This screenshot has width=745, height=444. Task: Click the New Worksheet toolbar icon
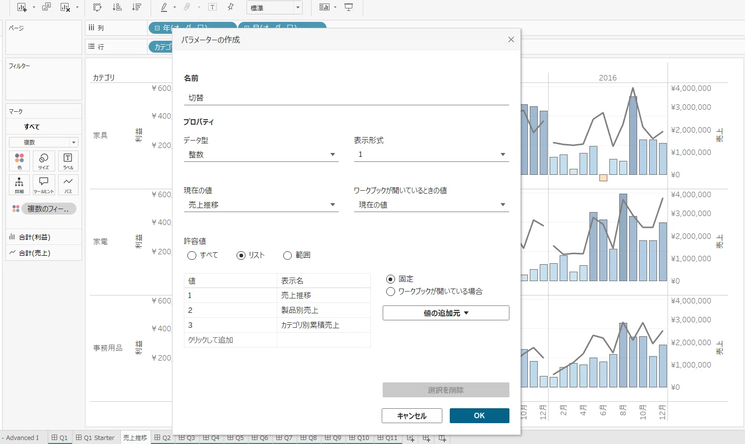point(22,7)
